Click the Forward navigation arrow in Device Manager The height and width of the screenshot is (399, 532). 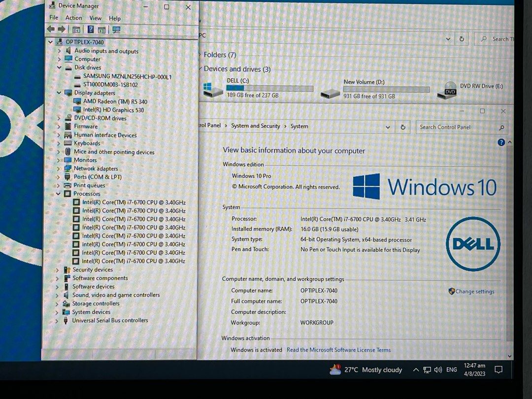click(62, 30)
